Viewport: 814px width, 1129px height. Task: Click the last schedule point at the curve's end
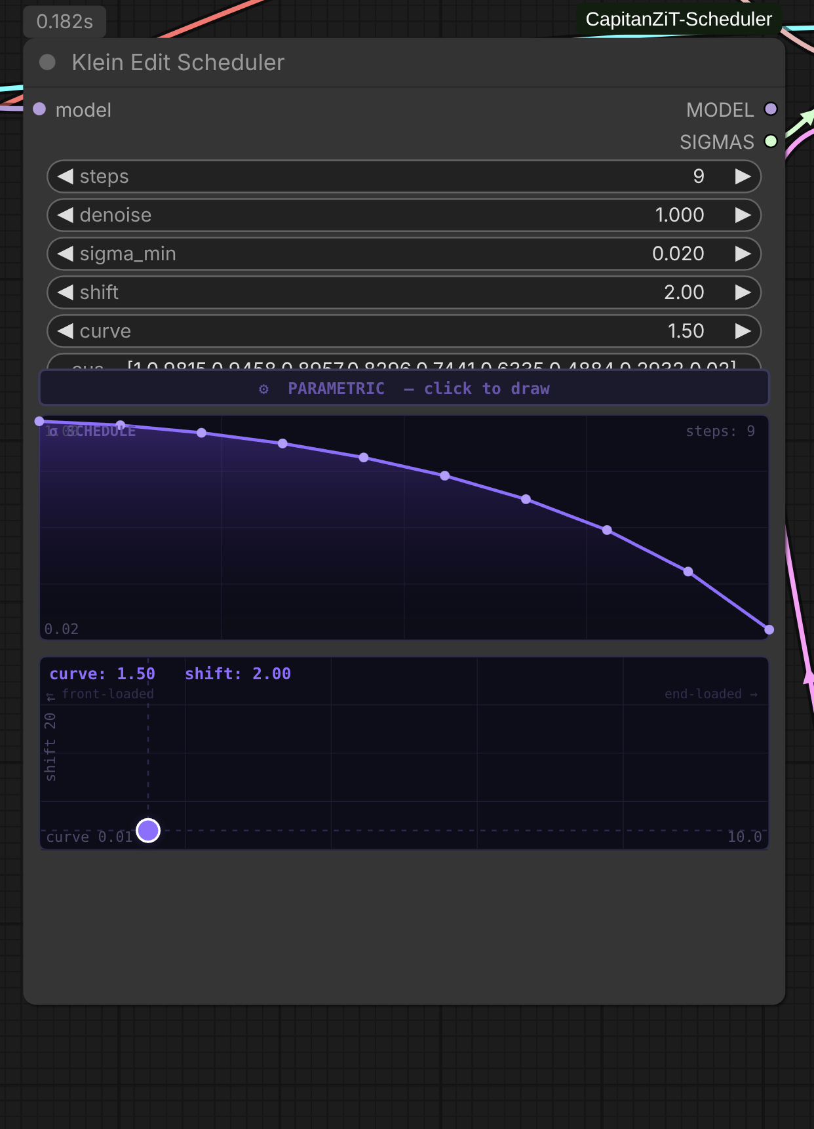[769, 629]
